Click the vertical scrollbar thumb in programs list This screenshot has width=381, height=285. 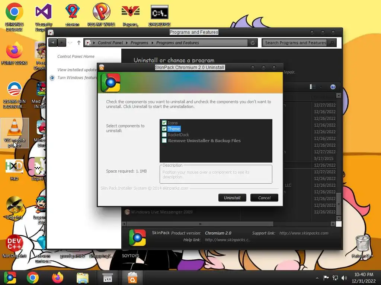coord(339,204)
